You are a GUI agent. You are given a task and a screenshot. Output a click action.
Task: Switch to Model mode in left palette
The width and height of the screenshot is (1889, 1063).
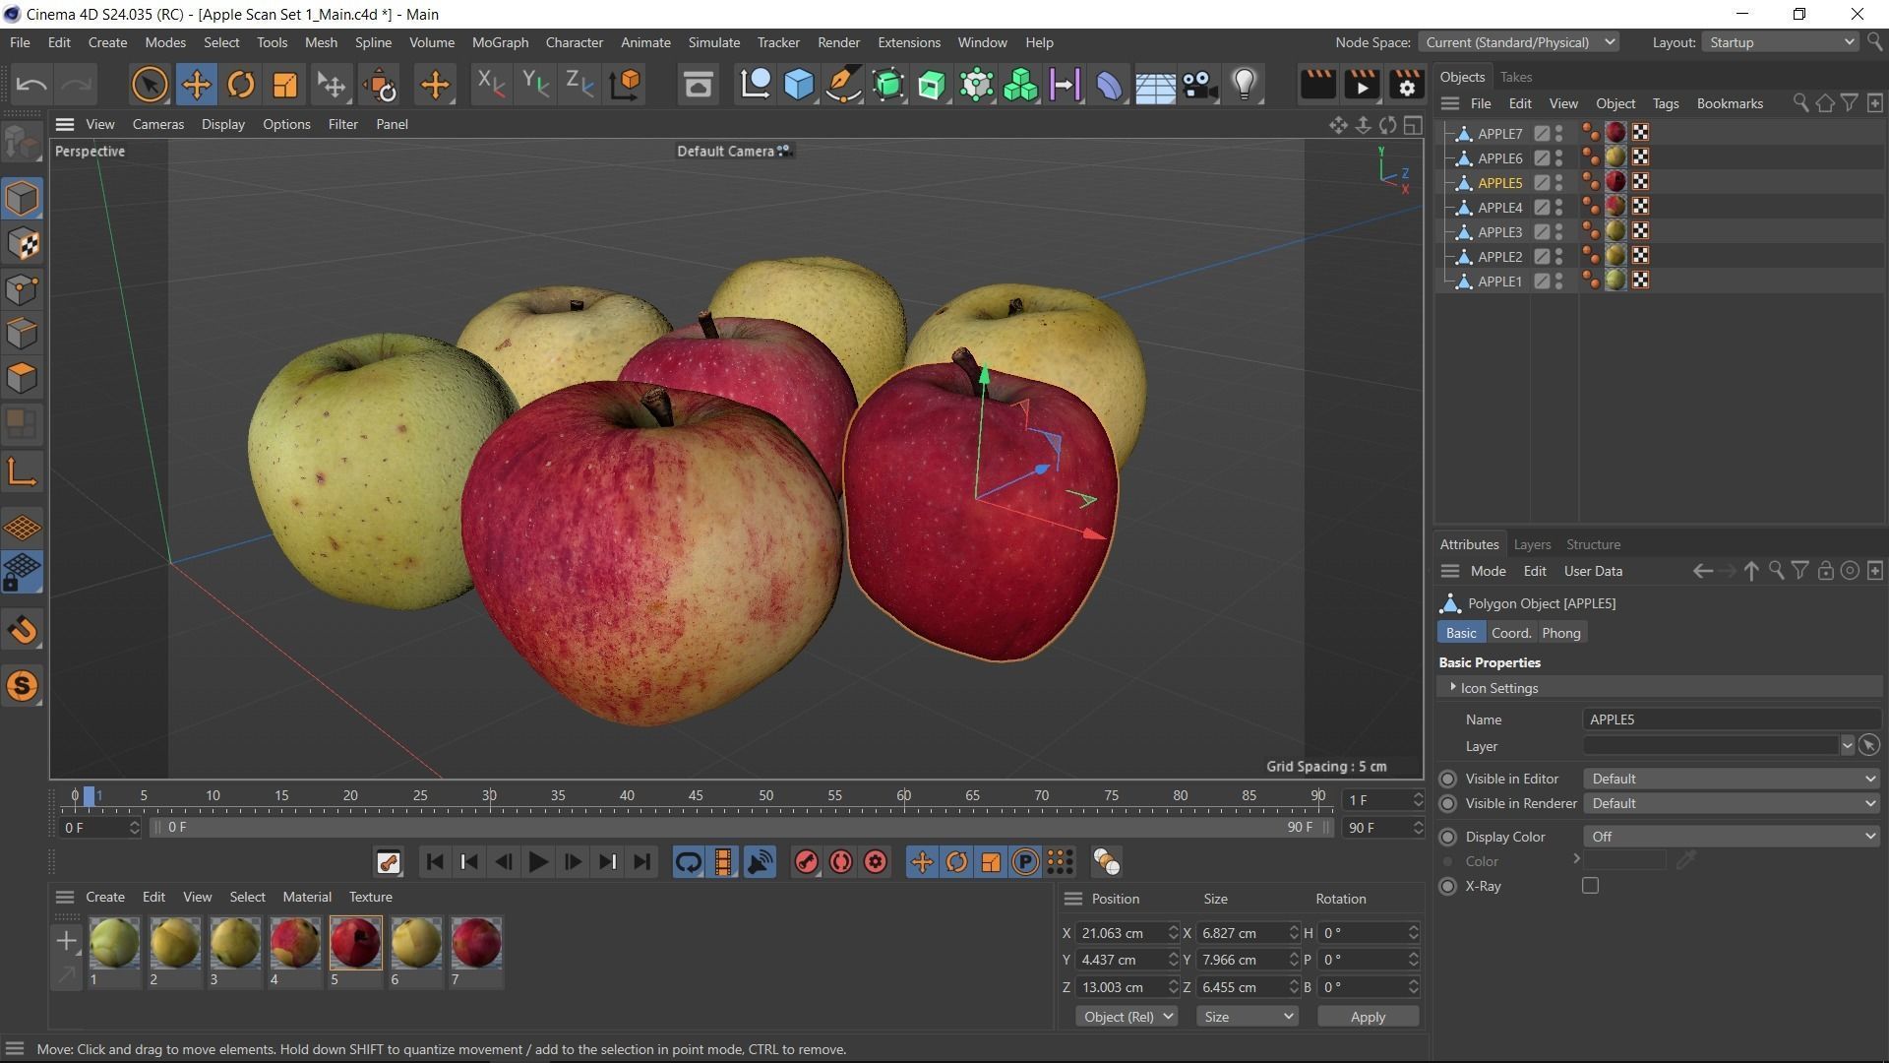click(22, 199)
